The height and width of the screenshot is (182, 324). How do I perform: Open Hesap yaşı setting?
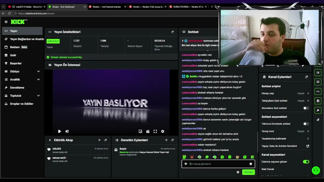click(285, 93)
